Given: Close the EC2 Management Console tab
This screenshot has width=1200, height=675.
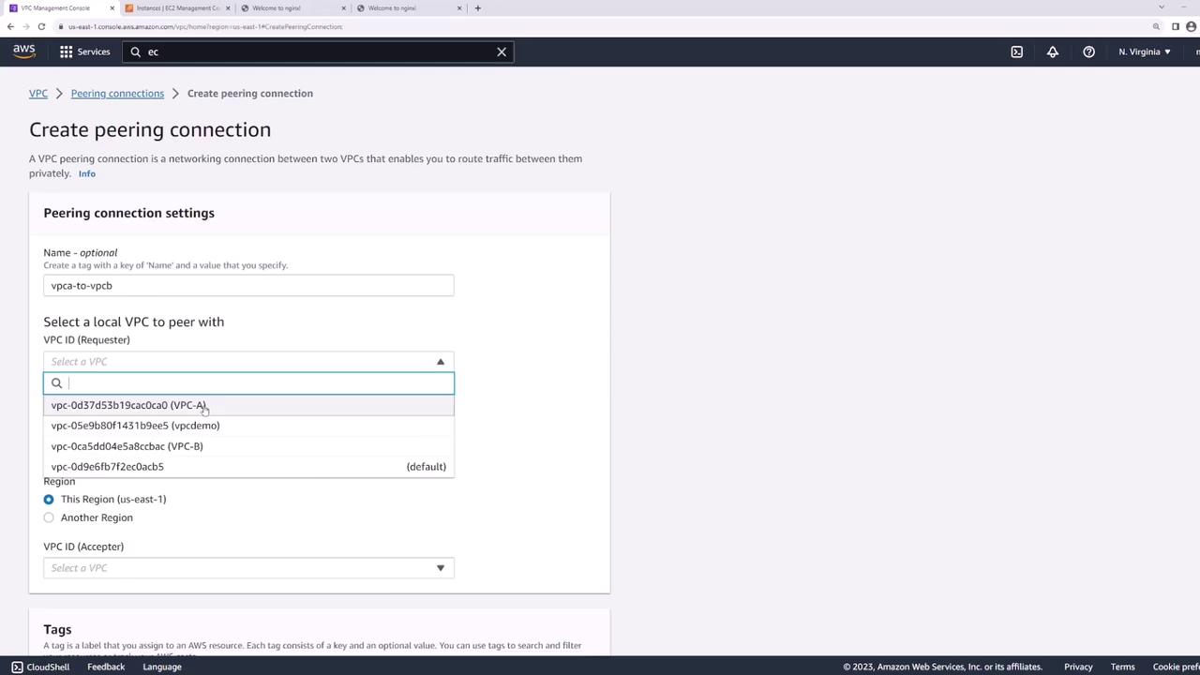Looking at the screenshot, I should tap(227, 8).
